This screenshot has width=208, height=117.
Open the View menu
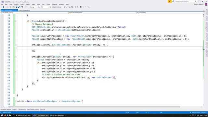pyautogui.click(x=11, y=5)
